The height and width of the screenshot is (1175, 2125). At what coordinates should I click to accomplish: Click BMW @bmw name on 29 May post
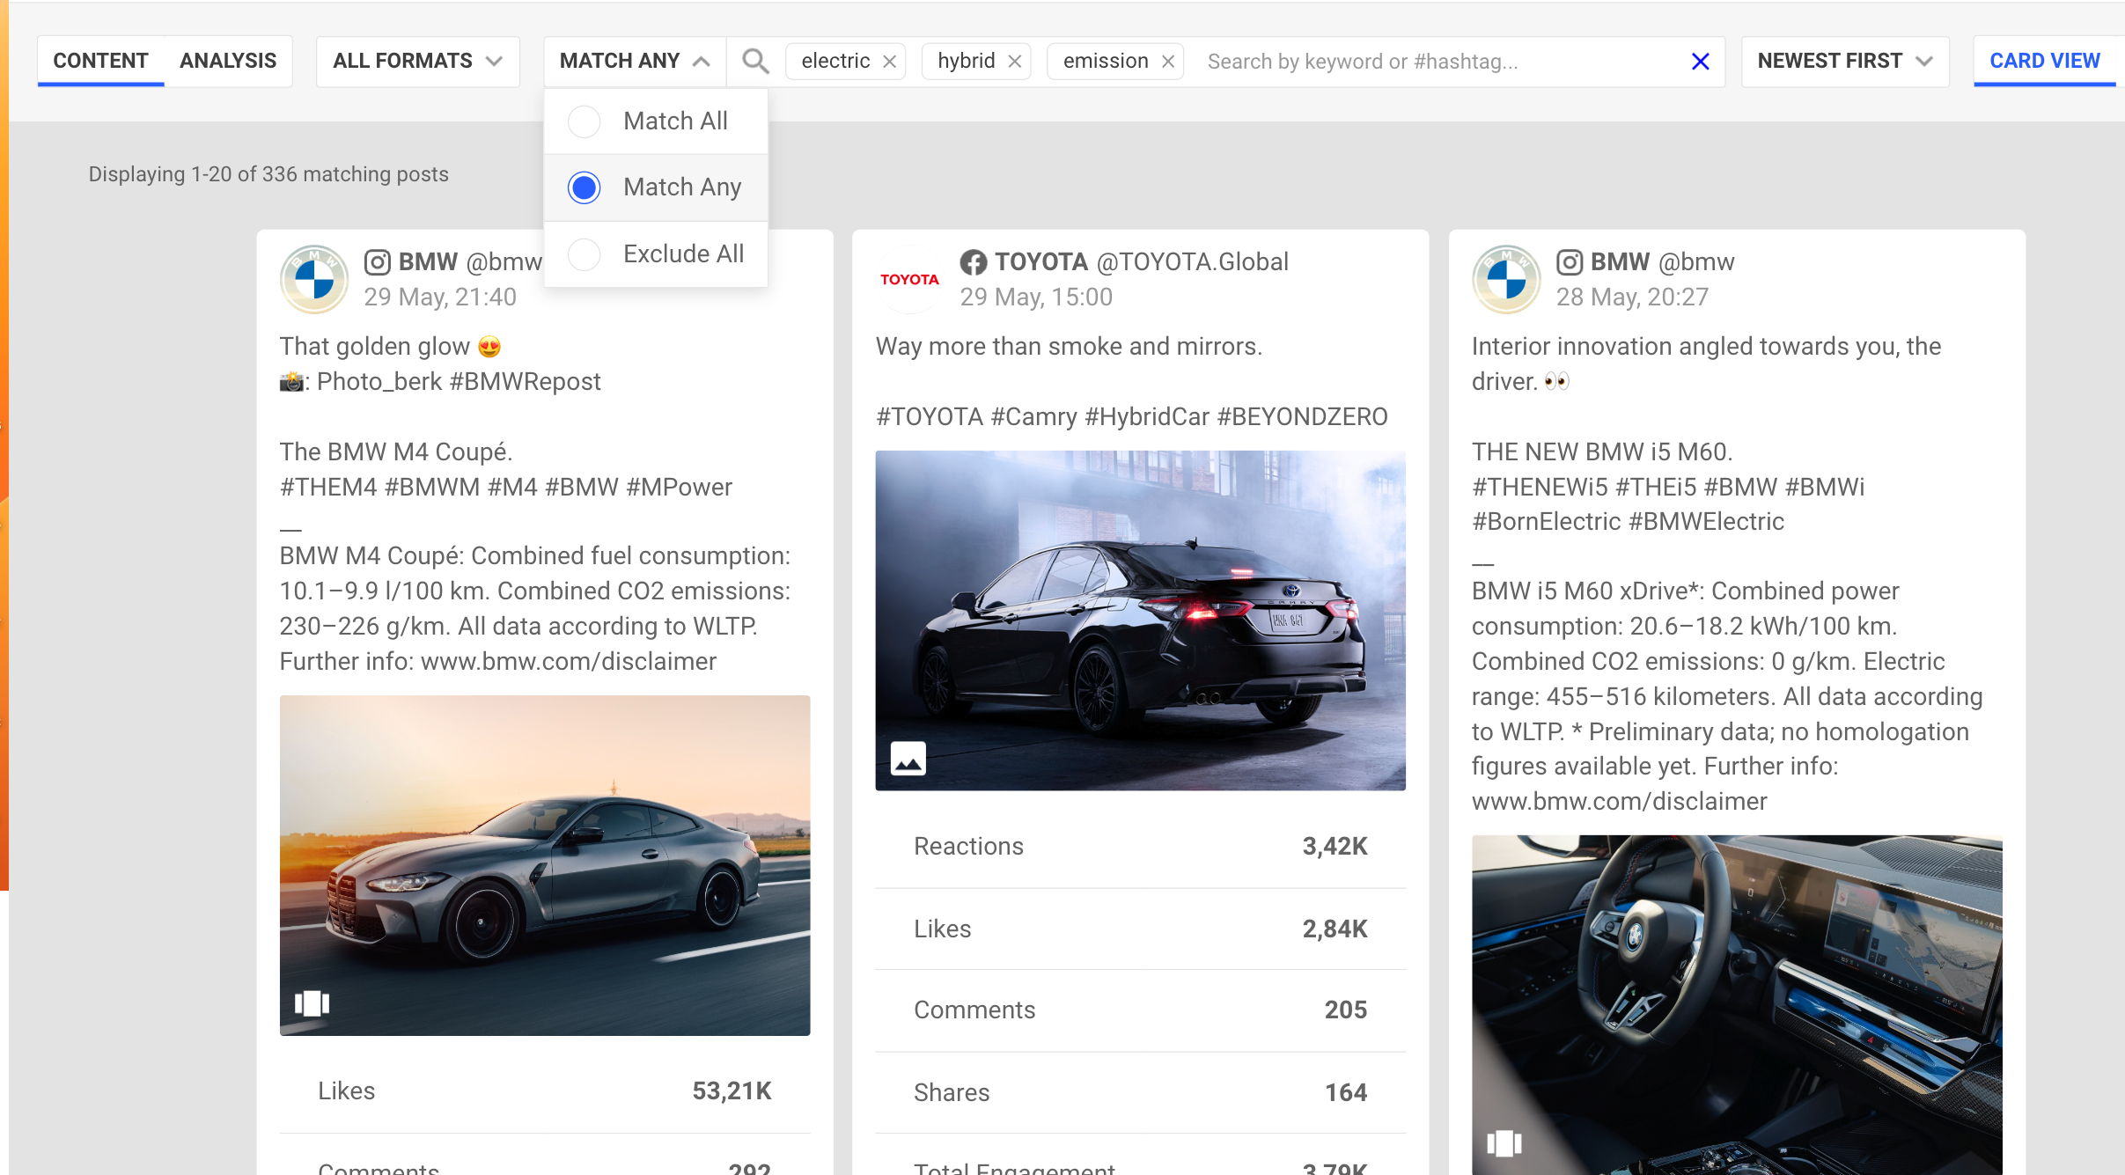click(x=470, y=262)
